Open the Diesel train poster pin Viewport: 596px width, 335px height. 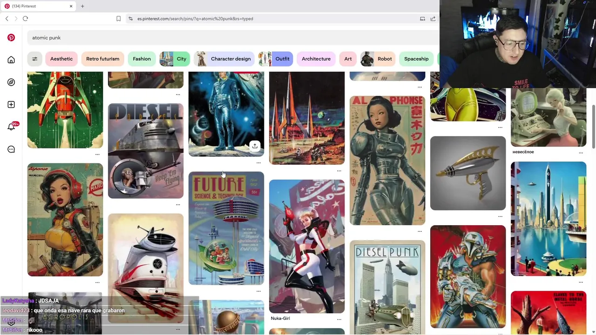pyautogui.click(x=146, y=151)
